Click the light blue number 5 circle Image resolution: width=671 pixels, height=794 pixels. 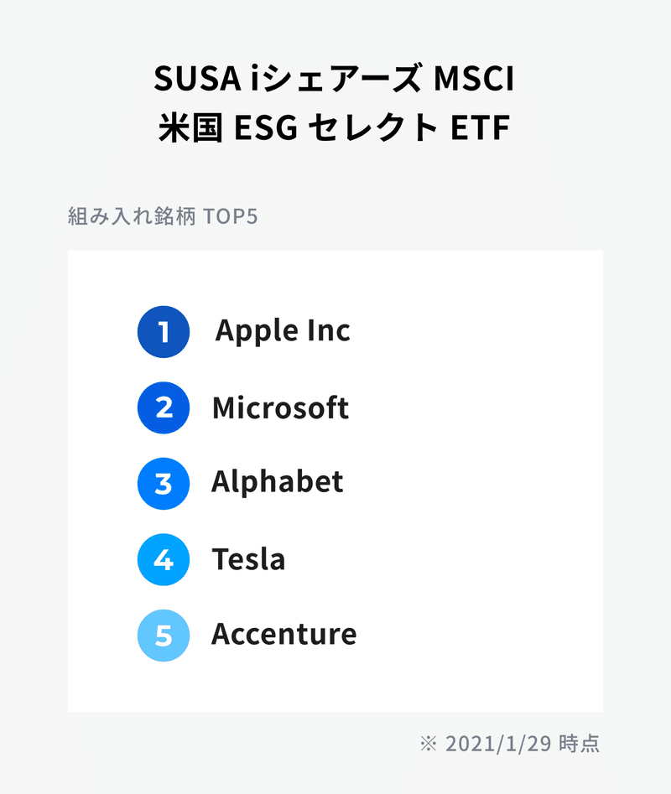pos(164,636)
